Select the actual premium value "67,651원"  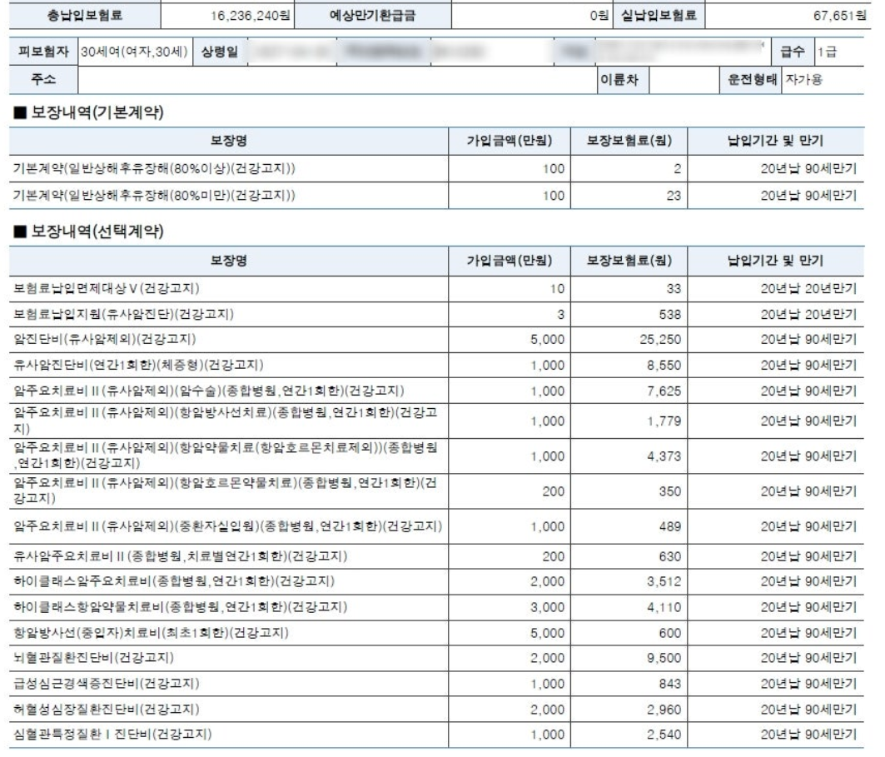tap(839, 16)
